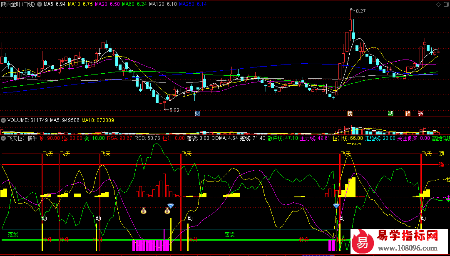Screen dimensions: 450x256
Task: Click the 5.02 low price label
Action: (174, 110)
